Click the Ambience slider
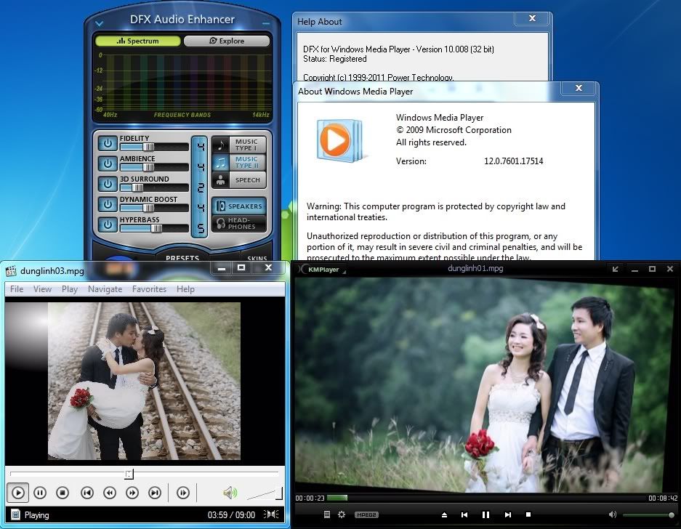 click(154, 167)
